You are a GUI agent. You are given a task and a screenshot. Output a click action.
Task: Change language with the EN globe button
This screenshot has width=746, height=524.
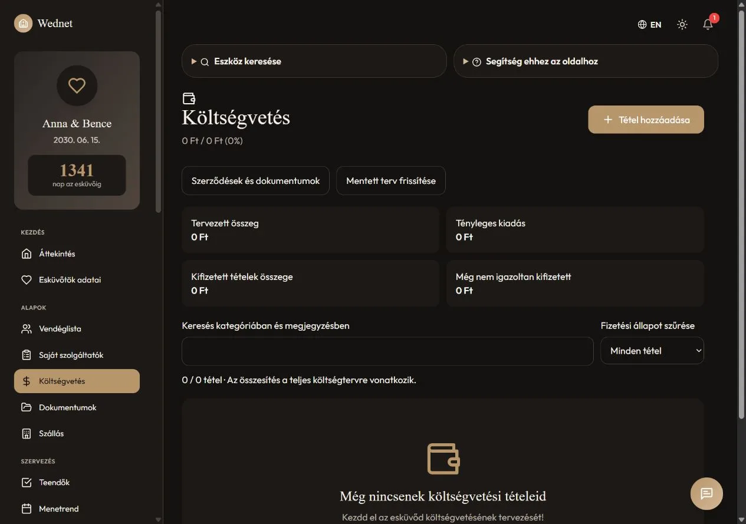coord(650,24)
